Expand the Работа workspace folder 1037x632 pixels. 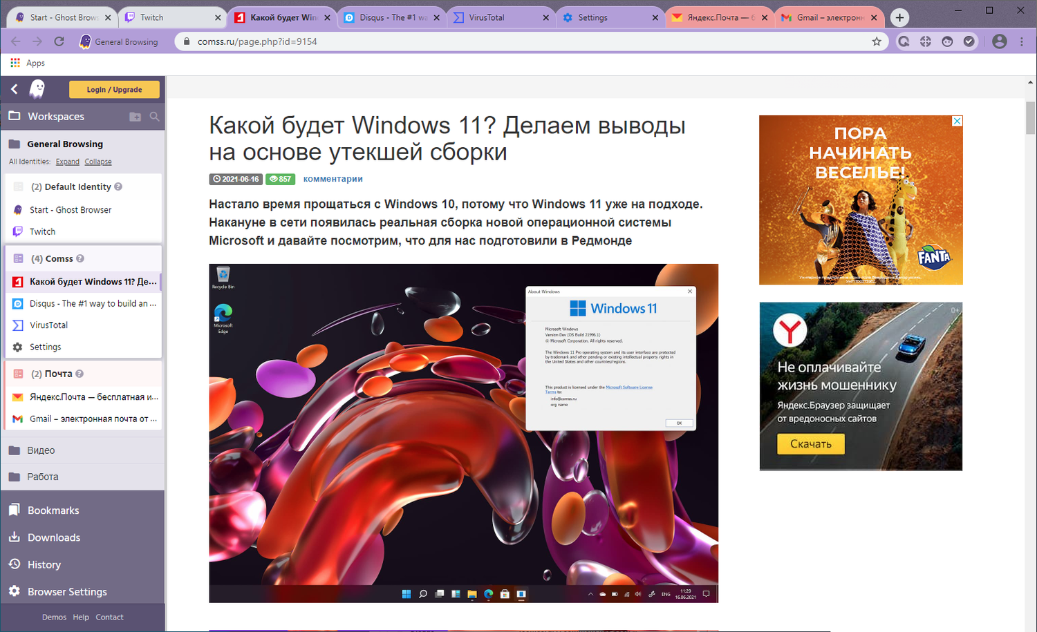click(x=83, y=477)
